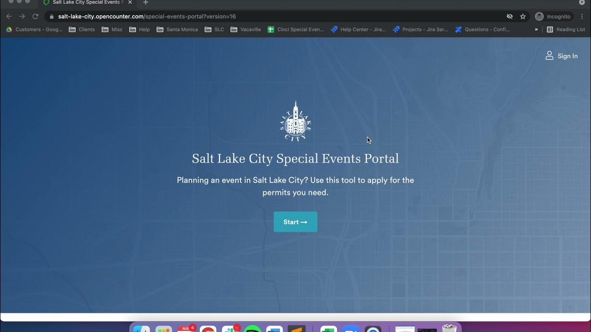Open the Incognito profile button
The width and height of the screenshot is (591, 332).
tap(553, 17)
